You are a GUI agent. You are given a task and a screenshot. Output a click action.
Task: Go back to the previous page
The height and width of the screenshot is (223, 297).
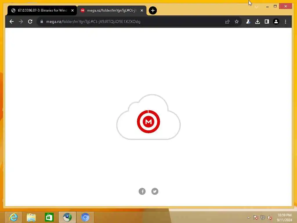coord(12,21)
